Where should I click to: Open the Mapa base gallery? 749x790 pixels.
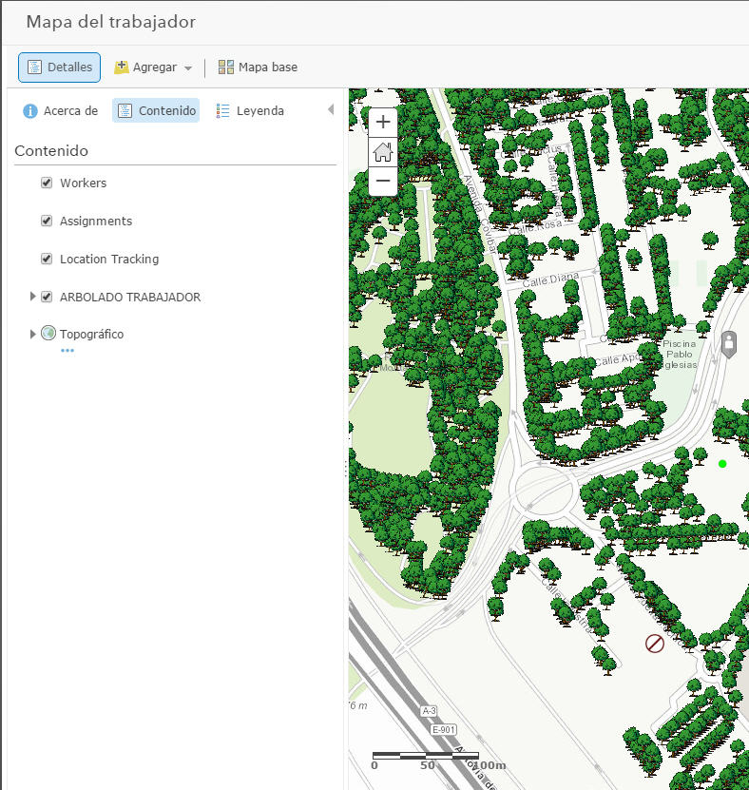point(258,67)
